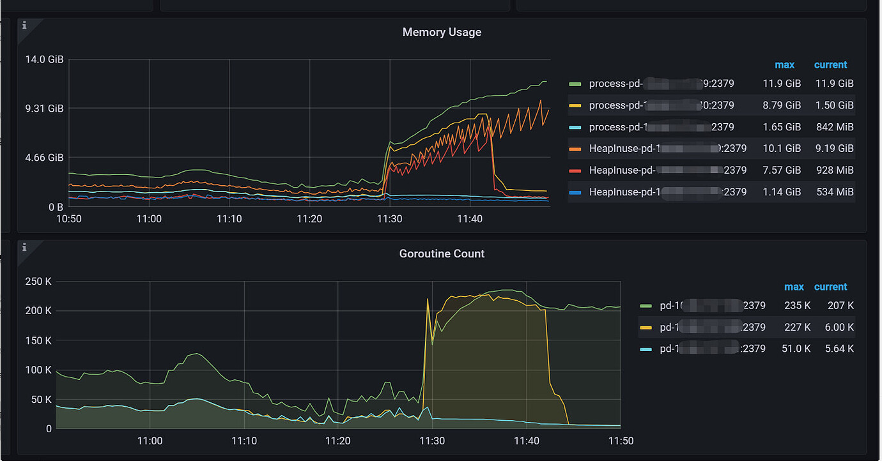
Task: Click yellow color swatch of 8.79 GiB process-pd series
Action: coord(575,105)
